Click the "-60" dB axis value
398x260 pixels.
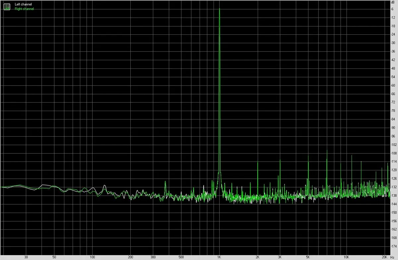393,85
